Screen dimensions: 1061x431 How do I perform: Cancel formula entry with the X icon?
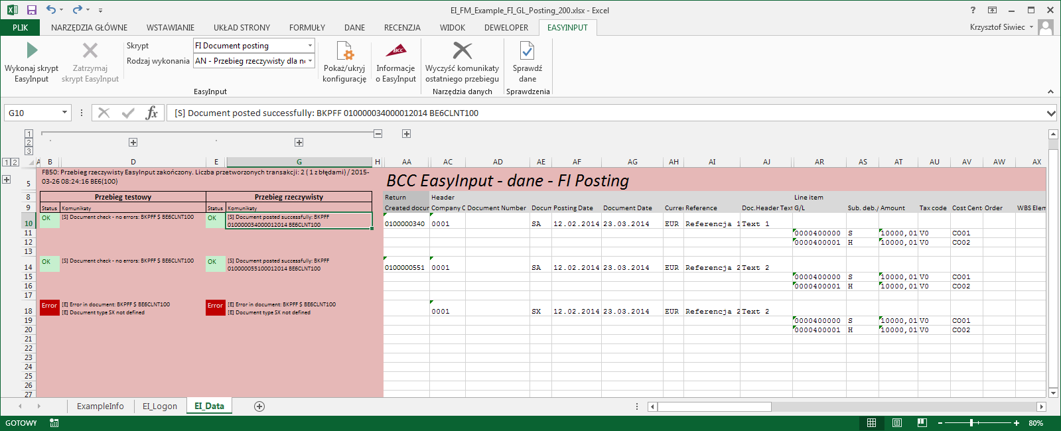point(104,113)
